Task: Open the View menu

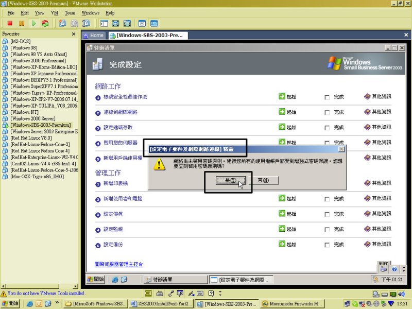Action: tap(40, 12)
